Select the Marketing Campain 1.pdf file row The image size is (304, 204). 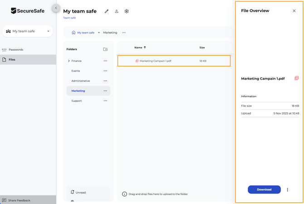point(174,61)
